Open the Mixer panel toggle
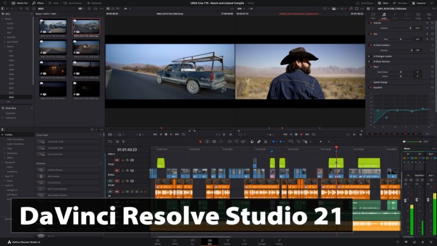The height and width of the screenshot is (246, 437). pos(383,3)
